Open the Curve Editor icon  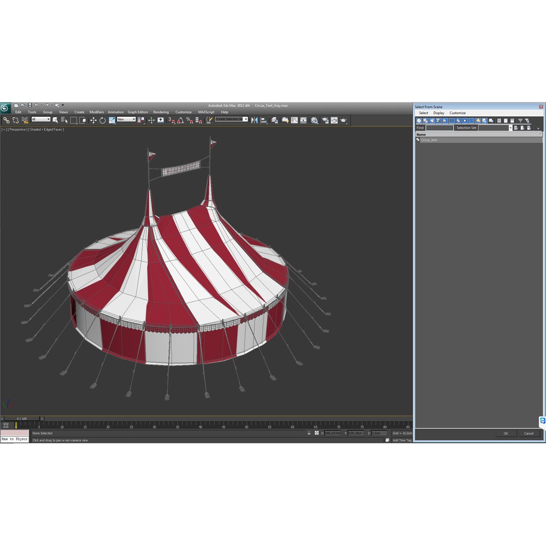pos(294,120)
